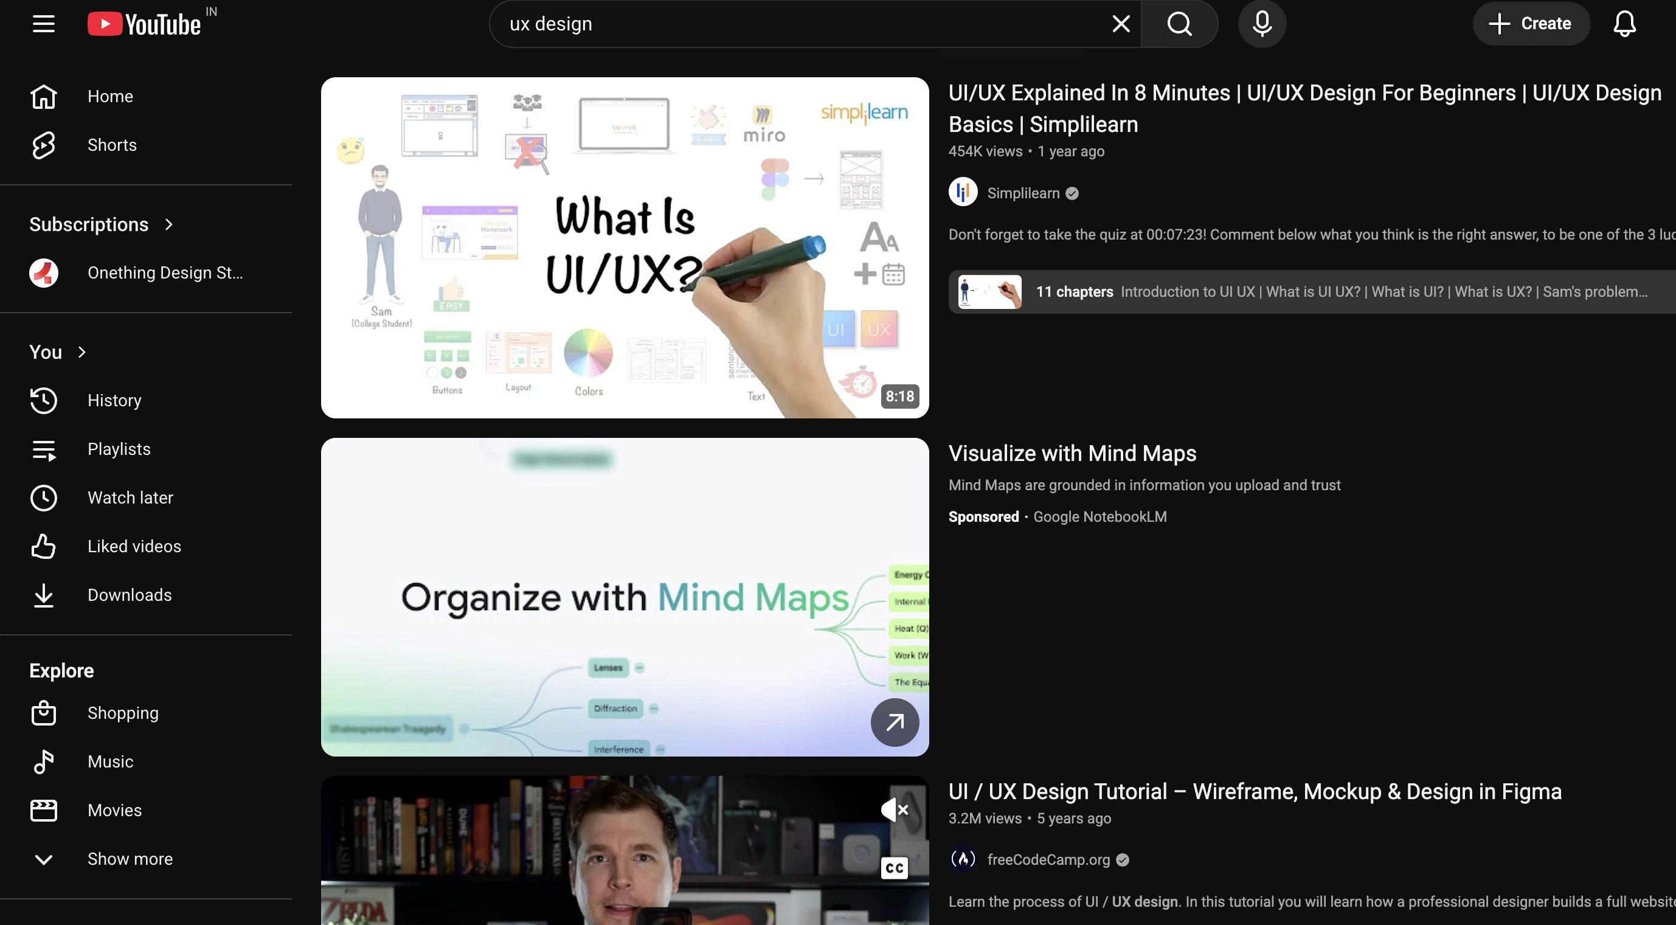Click the Movies clapperboard icon

44,811
